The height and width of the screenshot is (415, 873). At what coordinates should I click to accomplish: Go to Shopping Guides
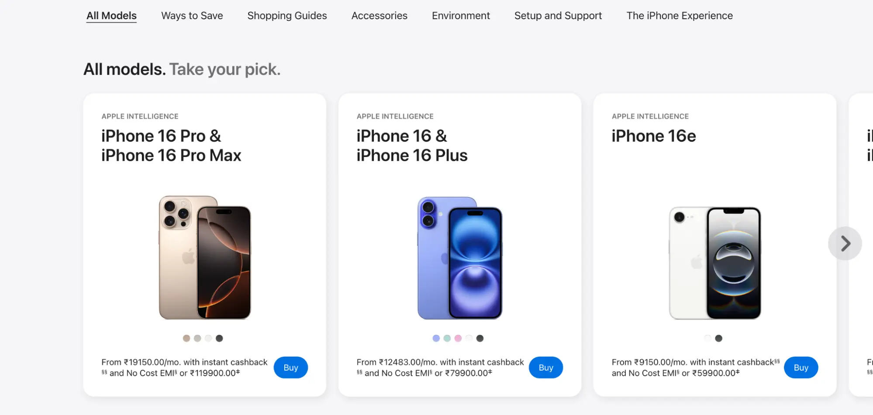(287, 16)
